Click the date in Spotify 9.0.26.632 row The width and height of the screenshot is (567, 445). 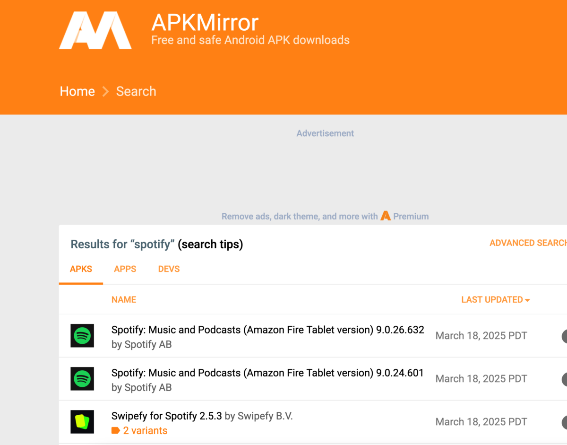(x=481, y=336)
